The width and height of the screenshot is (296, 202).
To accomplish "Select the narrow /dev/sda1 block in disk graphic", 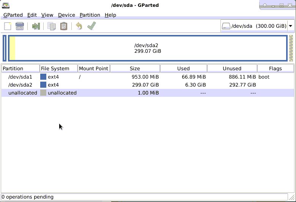I will coord(5,48).
